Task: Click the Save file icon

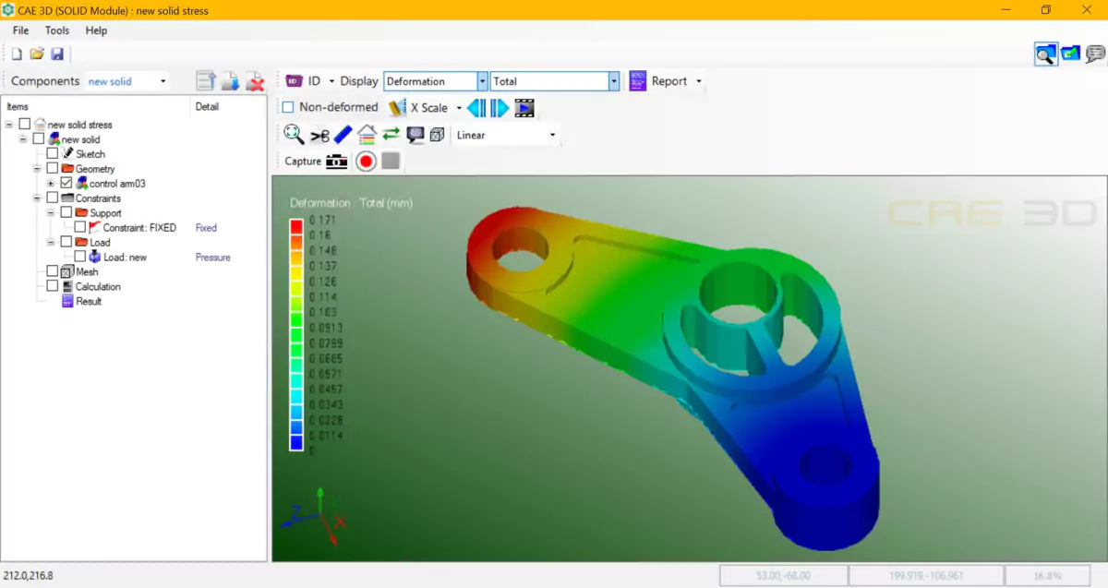Action: pyautogui.click(x=58, y=54)
